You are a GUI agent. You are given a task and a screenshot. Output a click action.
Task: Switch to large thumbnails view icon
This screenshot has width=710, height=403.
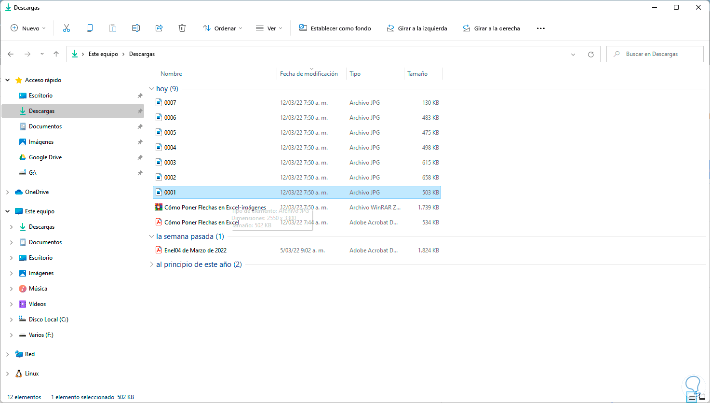click(x=702, y=397)
